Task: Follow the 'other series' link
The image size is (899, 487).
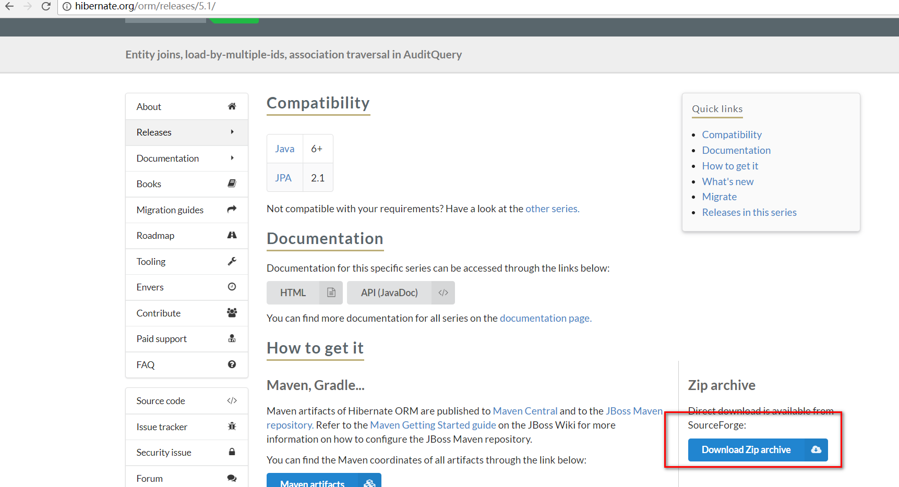Action: [x=553, y=209]
